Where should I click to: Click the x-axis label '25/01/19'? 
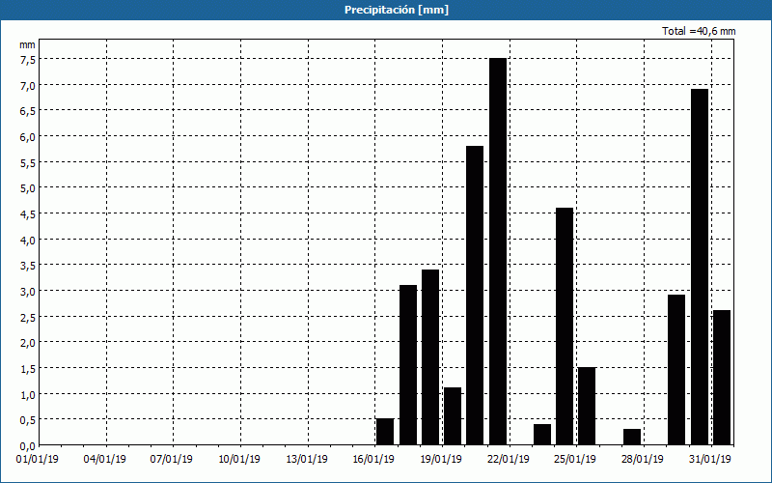(x=575, y=460)
